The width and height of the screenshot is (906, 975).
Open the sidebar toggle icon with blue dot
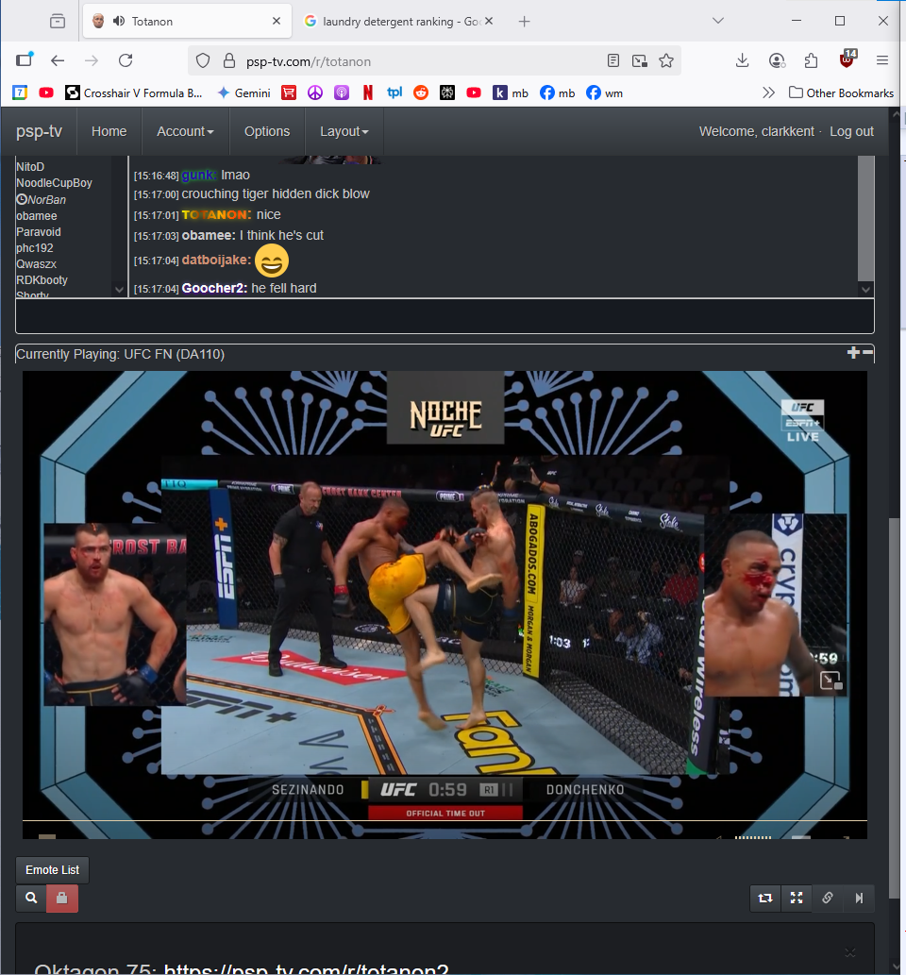tap(25, 59)
